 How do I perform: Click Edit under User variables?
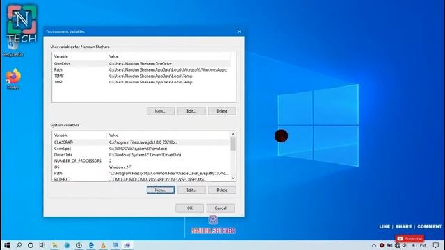pos(191,111)
